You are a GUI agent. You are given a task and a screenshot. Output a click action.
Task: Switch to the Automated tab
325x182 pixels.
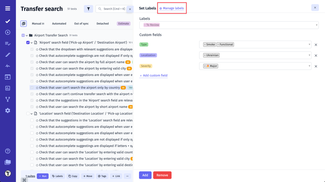(59, 24)
